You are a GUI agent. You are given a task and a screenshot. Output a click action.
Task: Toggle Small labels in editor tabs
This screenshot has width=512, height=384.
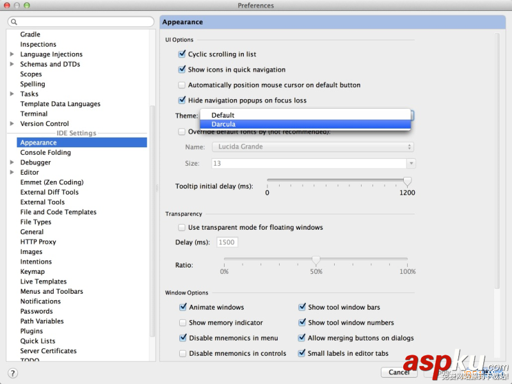coord(301,353)
